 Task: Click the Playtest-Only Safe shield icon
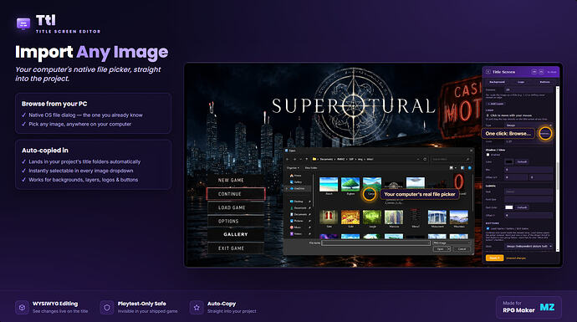[107, 307]
